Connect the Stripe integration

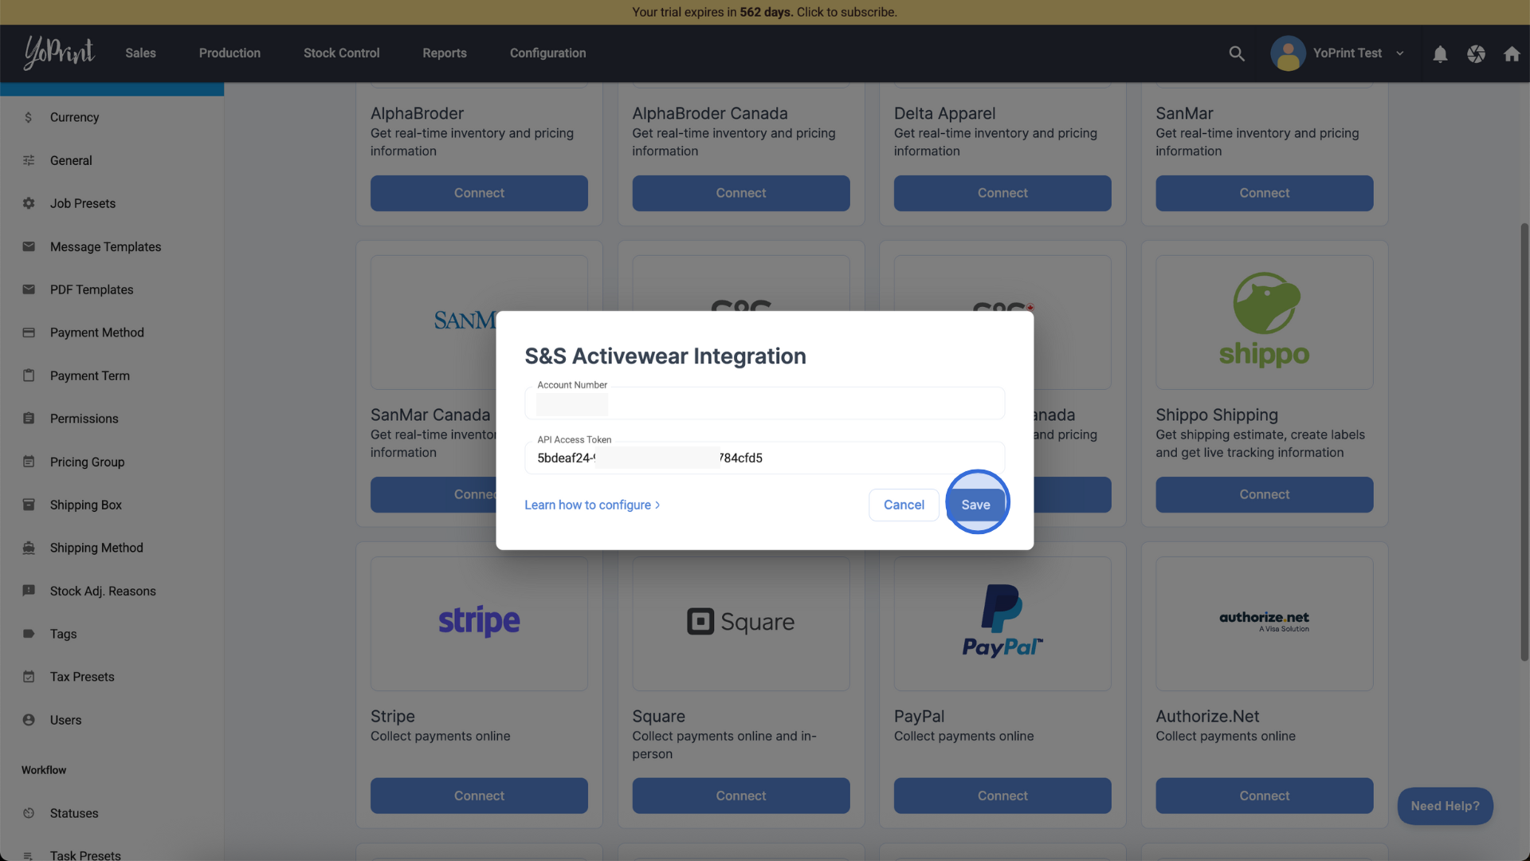pos(479,796)
